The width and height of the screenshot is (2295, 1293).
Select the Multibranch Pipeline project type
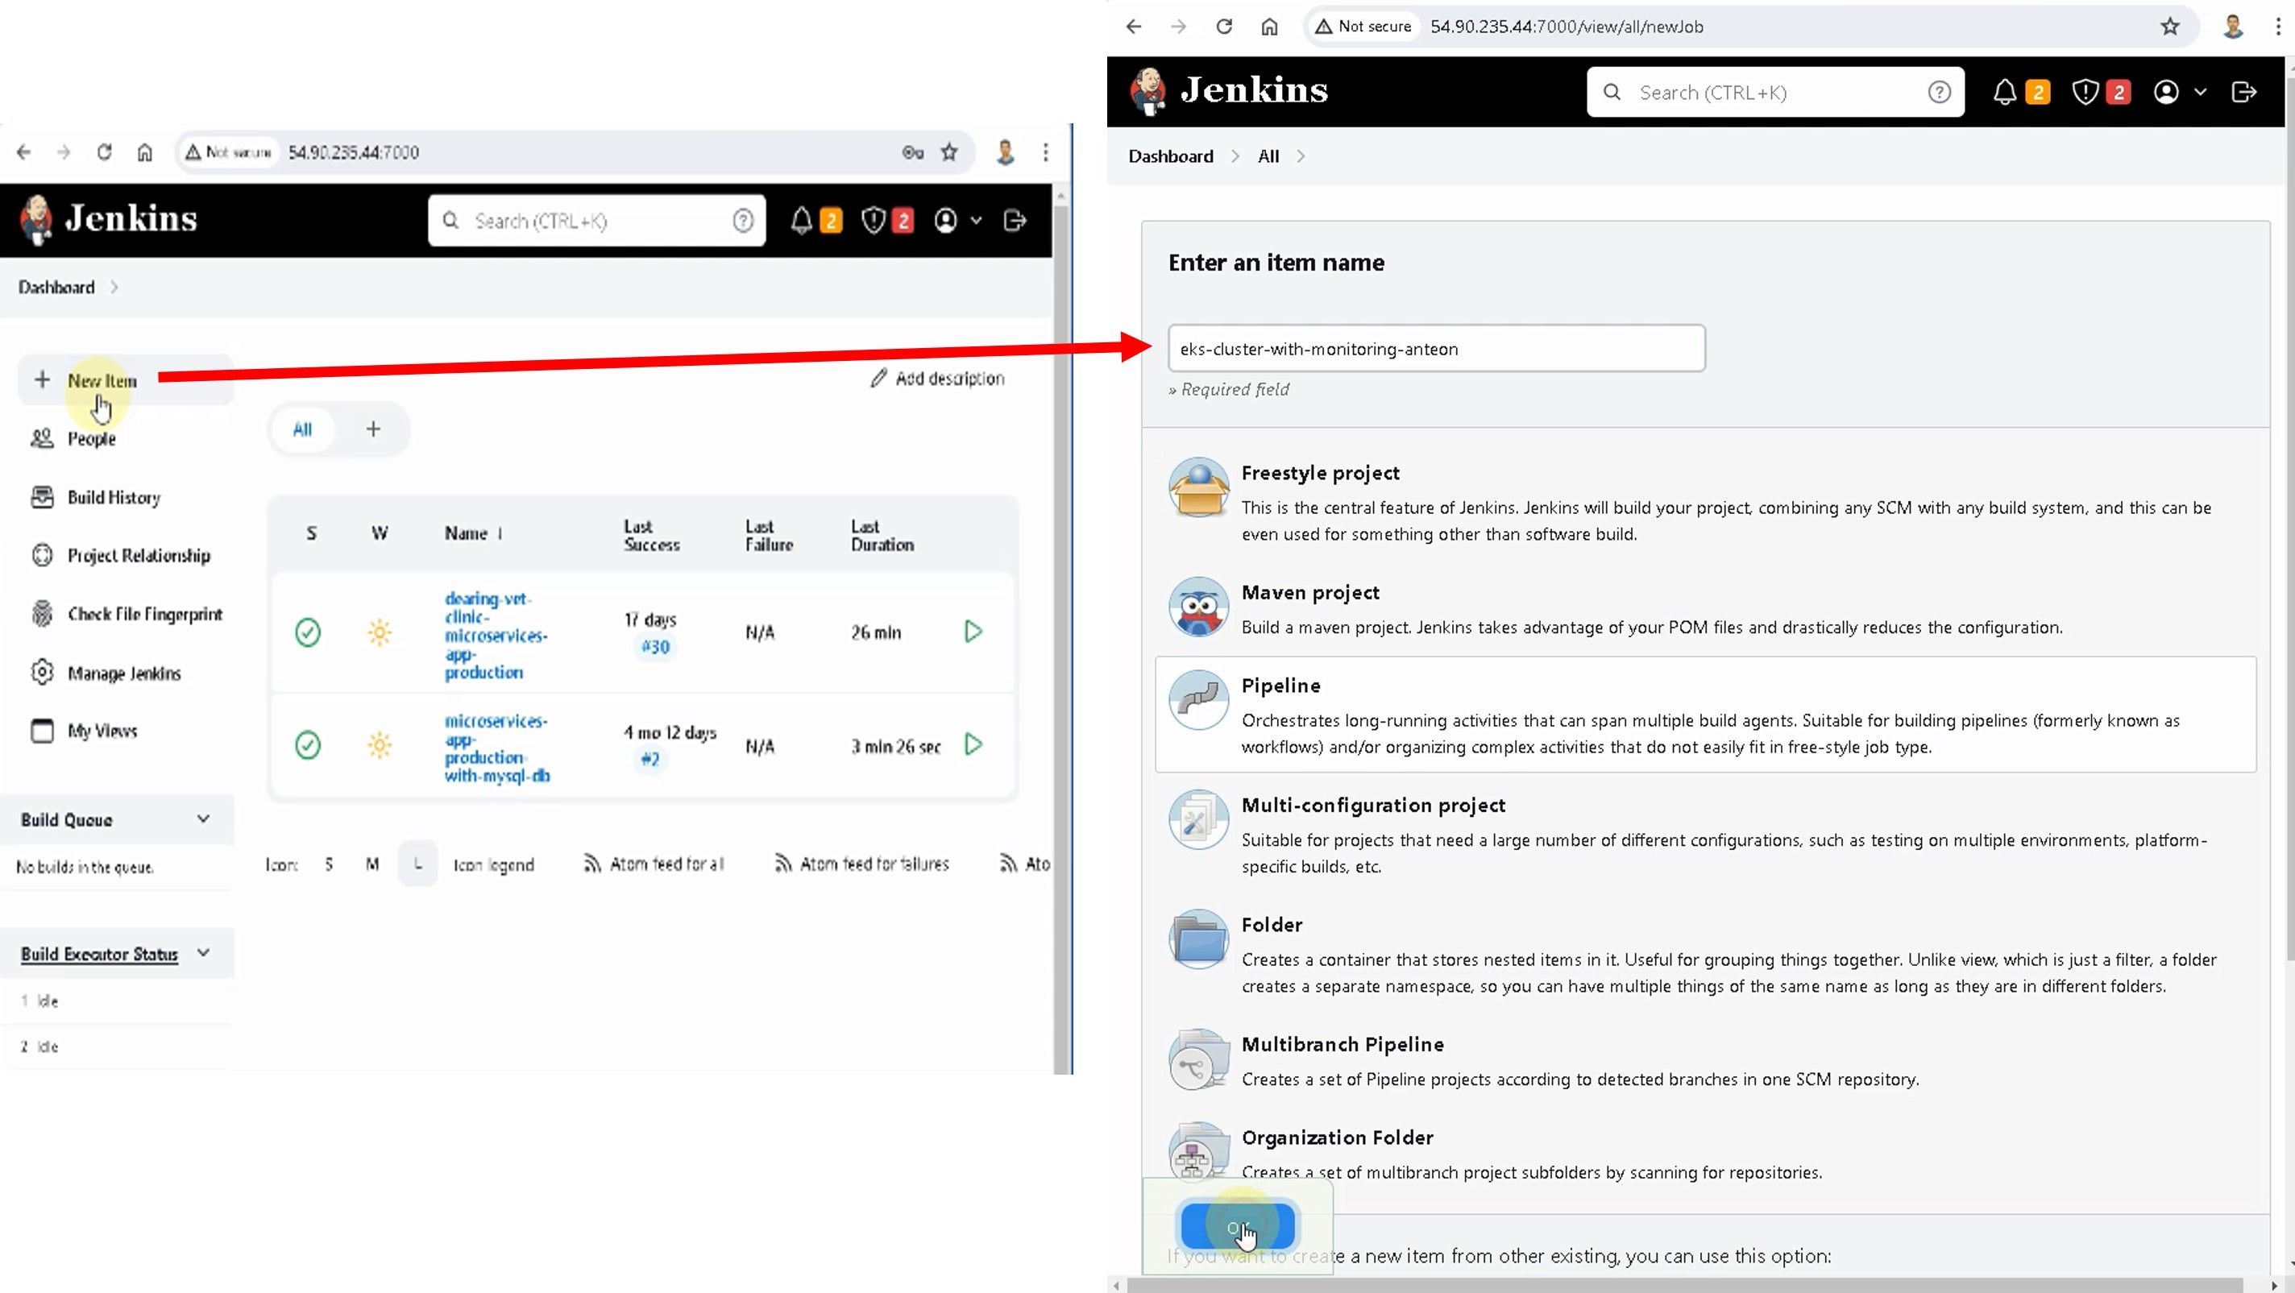[1342, 1045]
